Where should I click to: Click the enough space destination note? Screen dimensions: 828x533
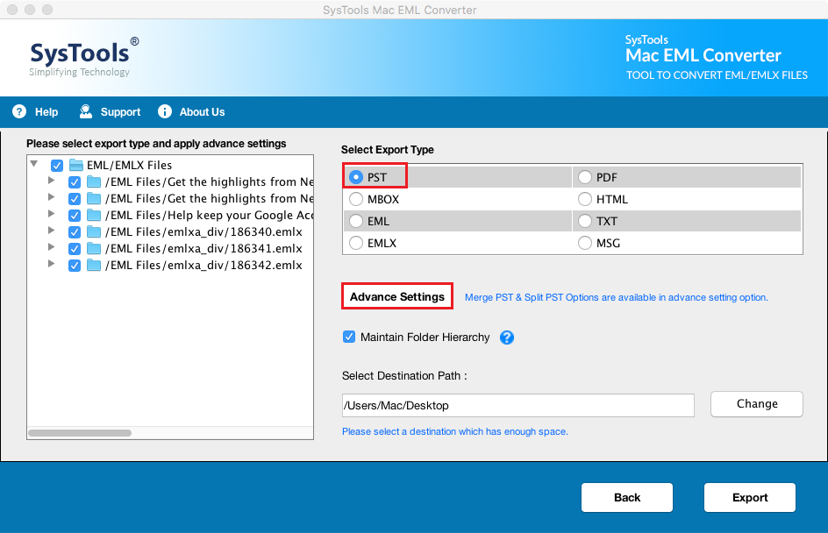(x=455, y=431)
